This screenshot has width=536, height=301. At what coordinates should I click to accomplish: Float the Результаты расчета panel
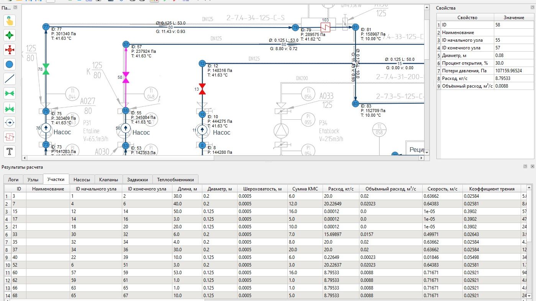pyautogui.click(x=525, y=167)
